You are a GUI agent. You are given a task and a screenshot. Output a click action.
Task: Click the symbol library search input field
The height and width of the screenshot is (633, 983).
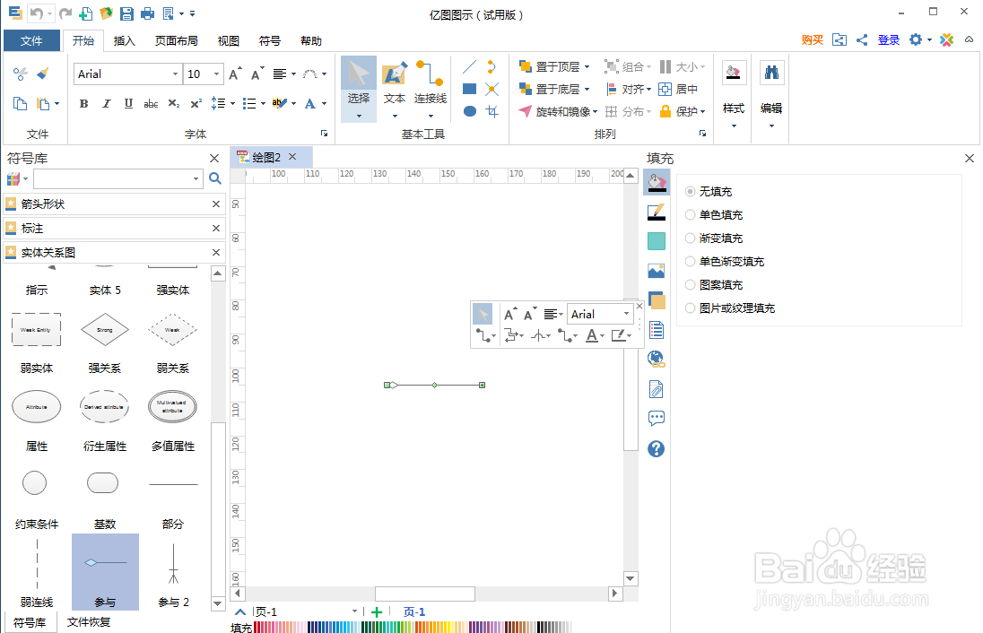(x=114, y=178)
